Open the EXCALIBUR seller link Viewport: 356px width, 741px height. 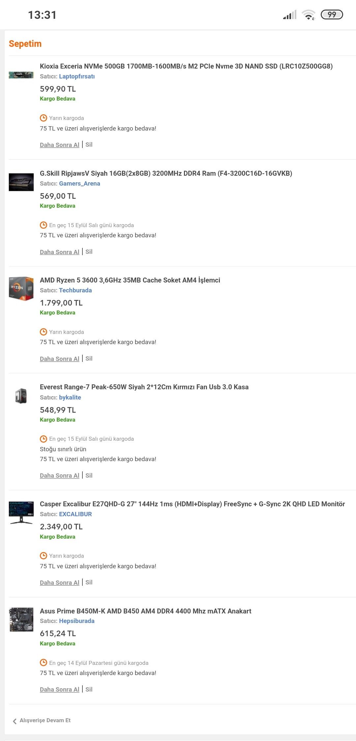tap(75, 514)
